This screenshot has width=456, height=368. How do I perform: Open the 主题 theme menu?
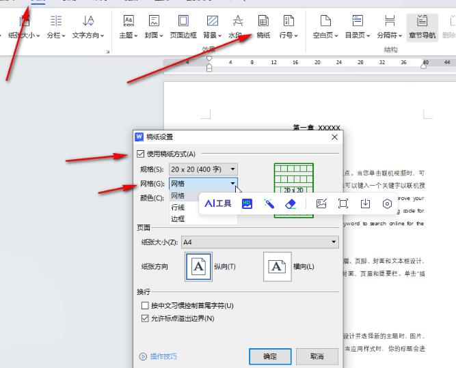pyautogui.click(x=129, y=28)
